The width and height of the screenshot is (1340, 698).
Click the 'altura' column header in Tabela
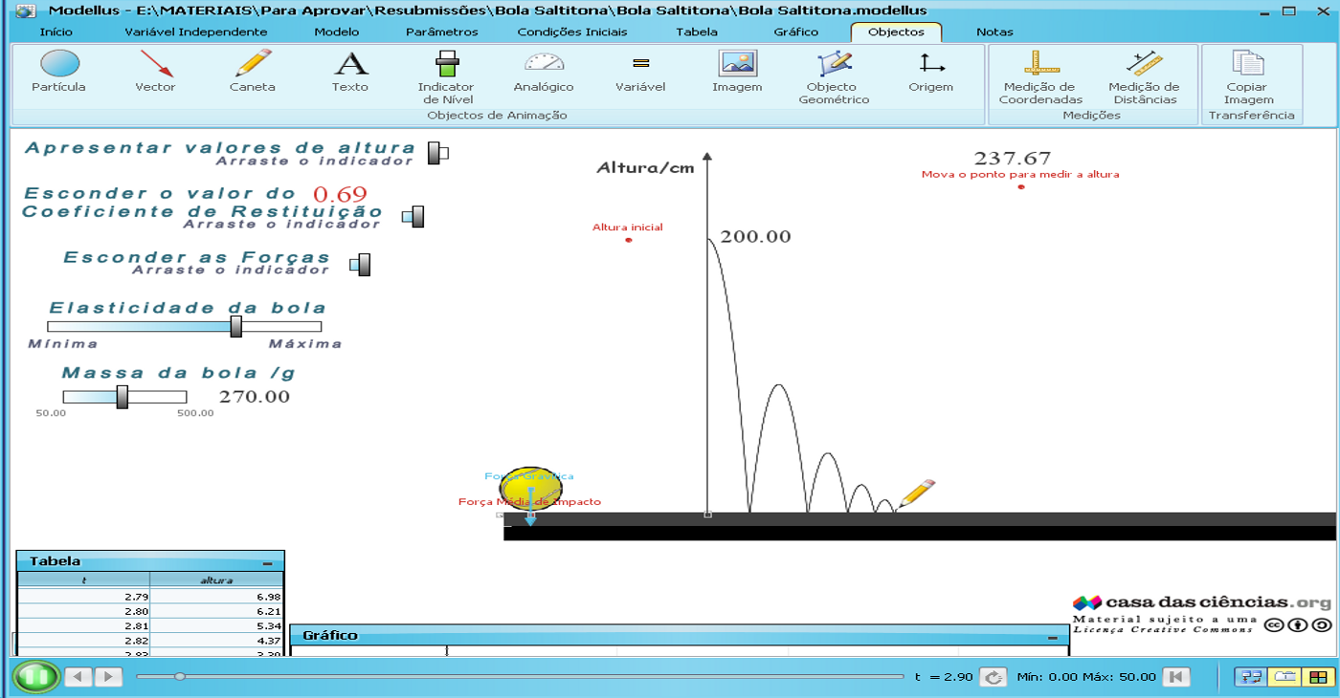pyautogui.click(x=217, y=579)
